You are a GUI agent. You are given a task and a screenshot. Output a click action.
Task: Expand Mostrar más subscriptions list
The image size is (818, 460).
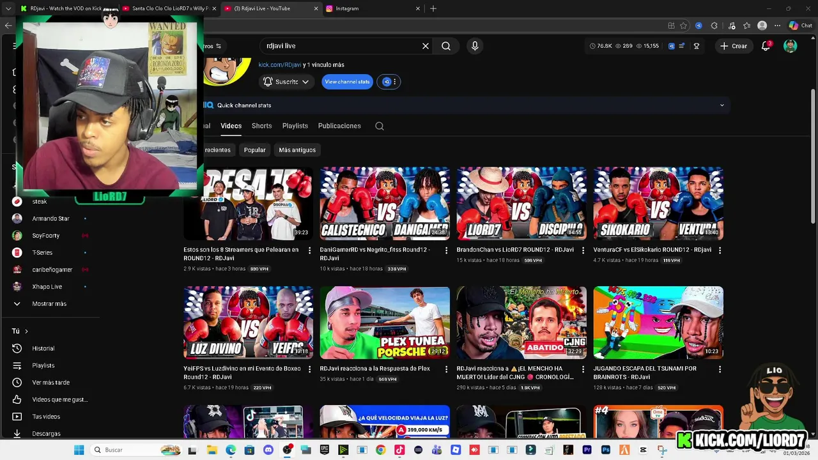pos(49,303)
